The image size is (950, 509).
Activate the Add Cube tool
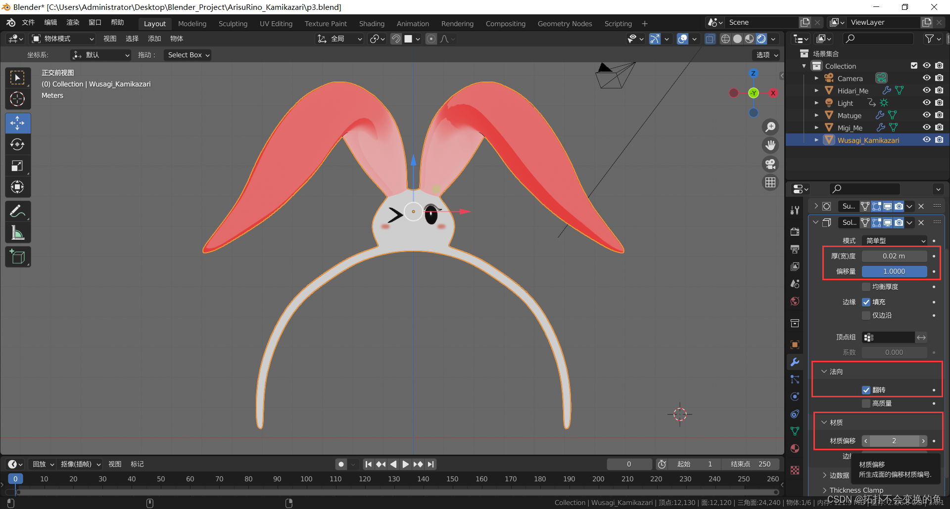(x=18, y=257)
